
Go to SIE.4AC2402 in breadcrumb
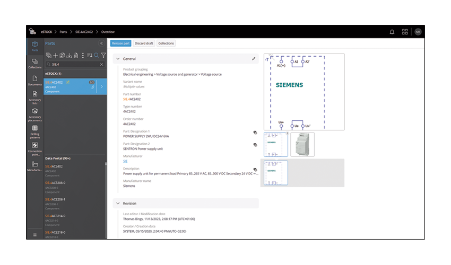[x=84, y=32]
